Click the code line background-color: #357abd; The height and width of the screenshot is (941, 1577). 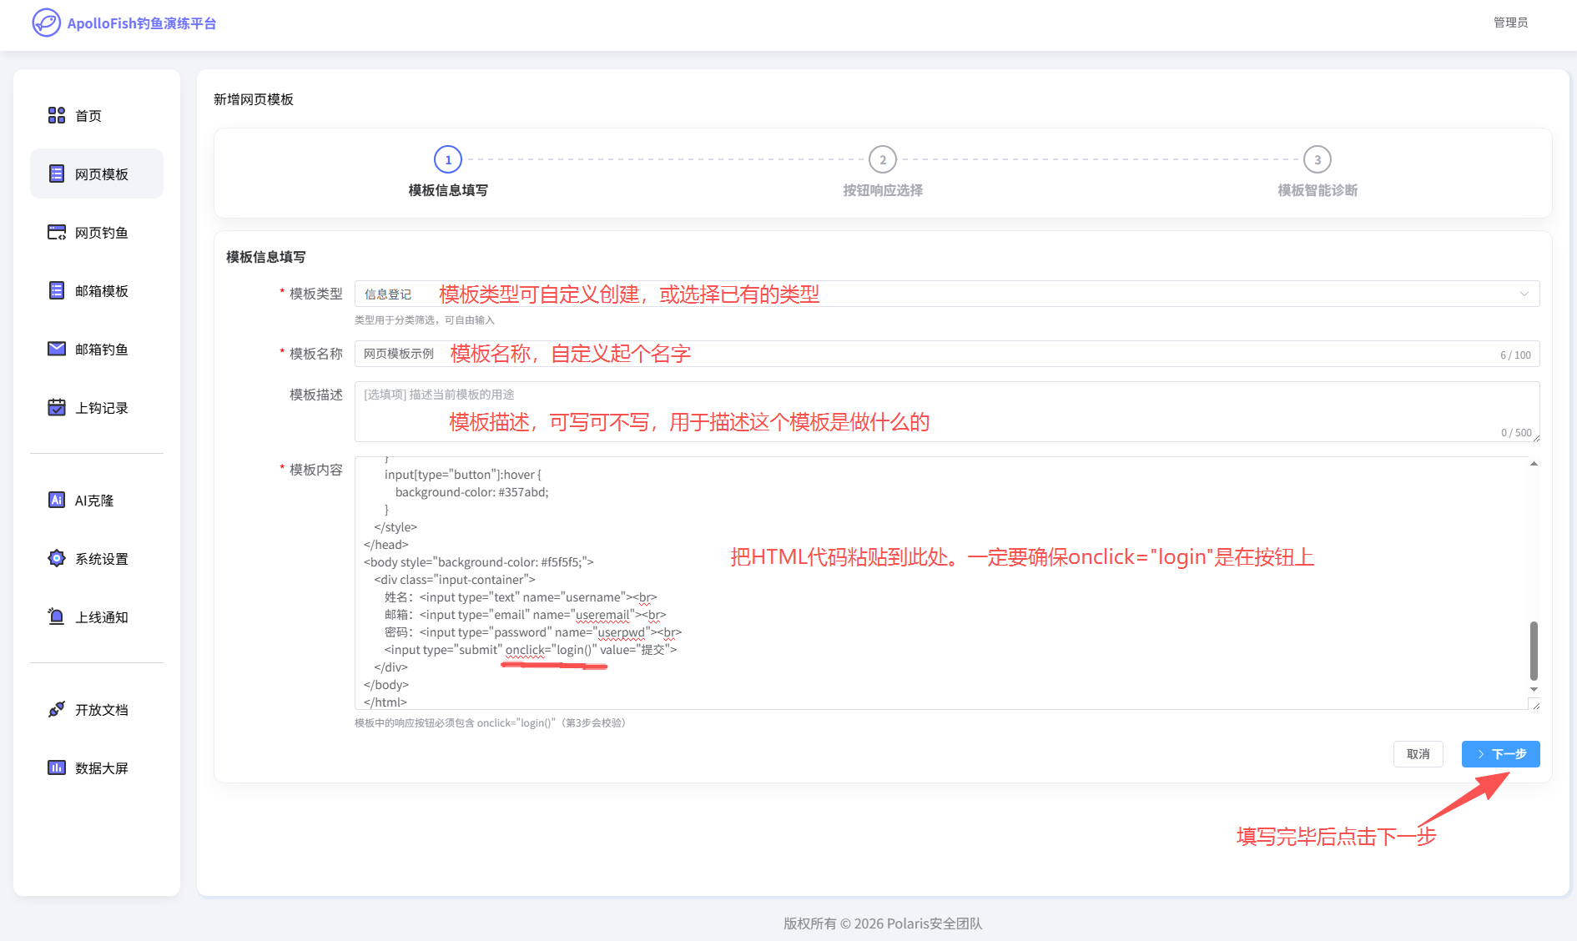pos(472,491)
